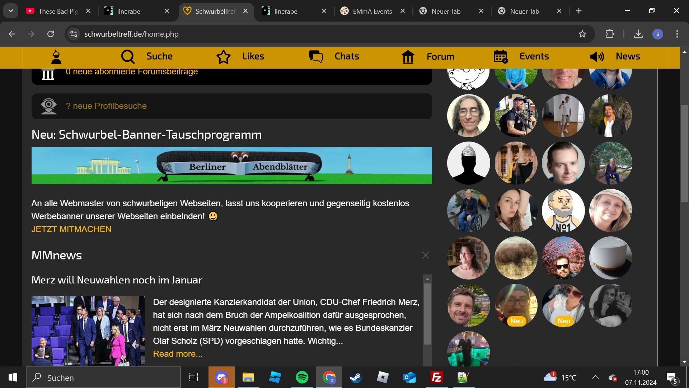
Task: Bookmark page with the star icon
Action: point(582,34)
